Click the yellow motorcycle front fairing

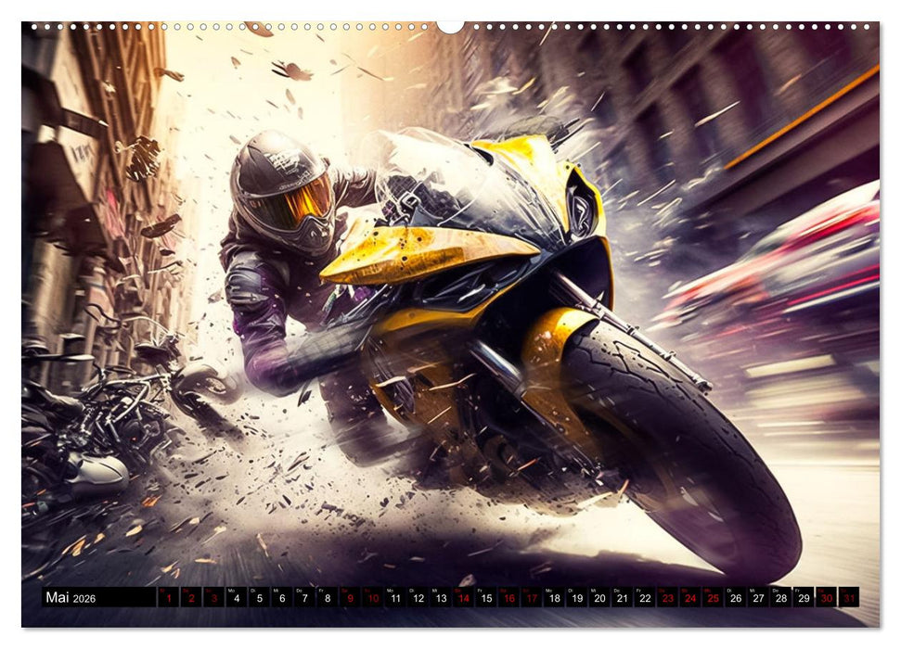click(427, 252)
